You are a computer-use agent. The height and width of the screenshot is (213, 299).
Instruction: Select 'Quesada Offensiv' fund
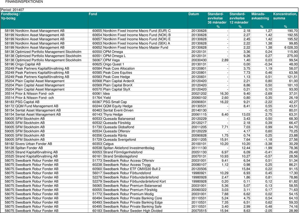[117, 131]
